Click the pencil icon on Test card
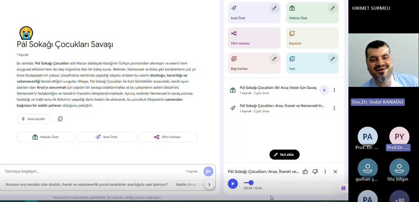 333,59
